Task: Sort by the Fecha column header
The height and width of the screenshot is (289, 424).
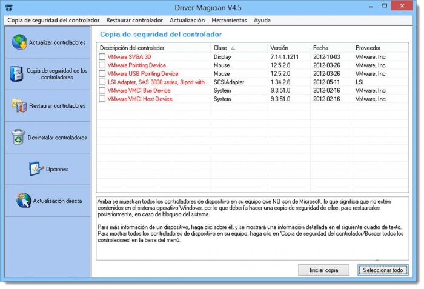Action: [332, 48]
